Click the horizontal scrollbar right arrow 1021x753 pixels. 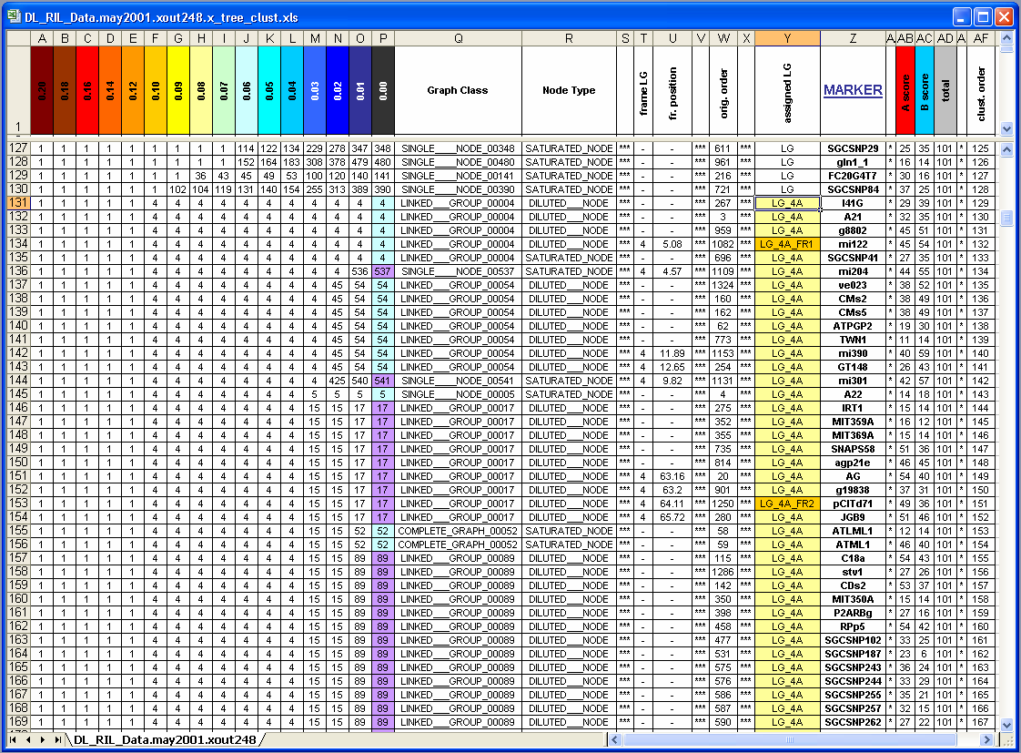pyautogui.click(x=987, y=739)
